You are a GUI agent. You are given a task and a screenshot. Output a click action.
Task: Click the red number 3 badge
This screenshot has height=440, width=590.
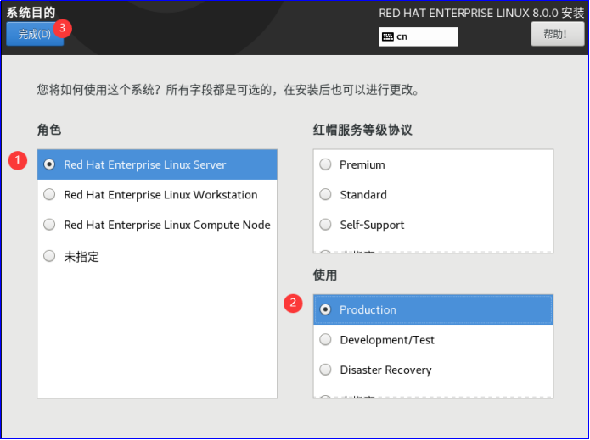tap(62, 27)
